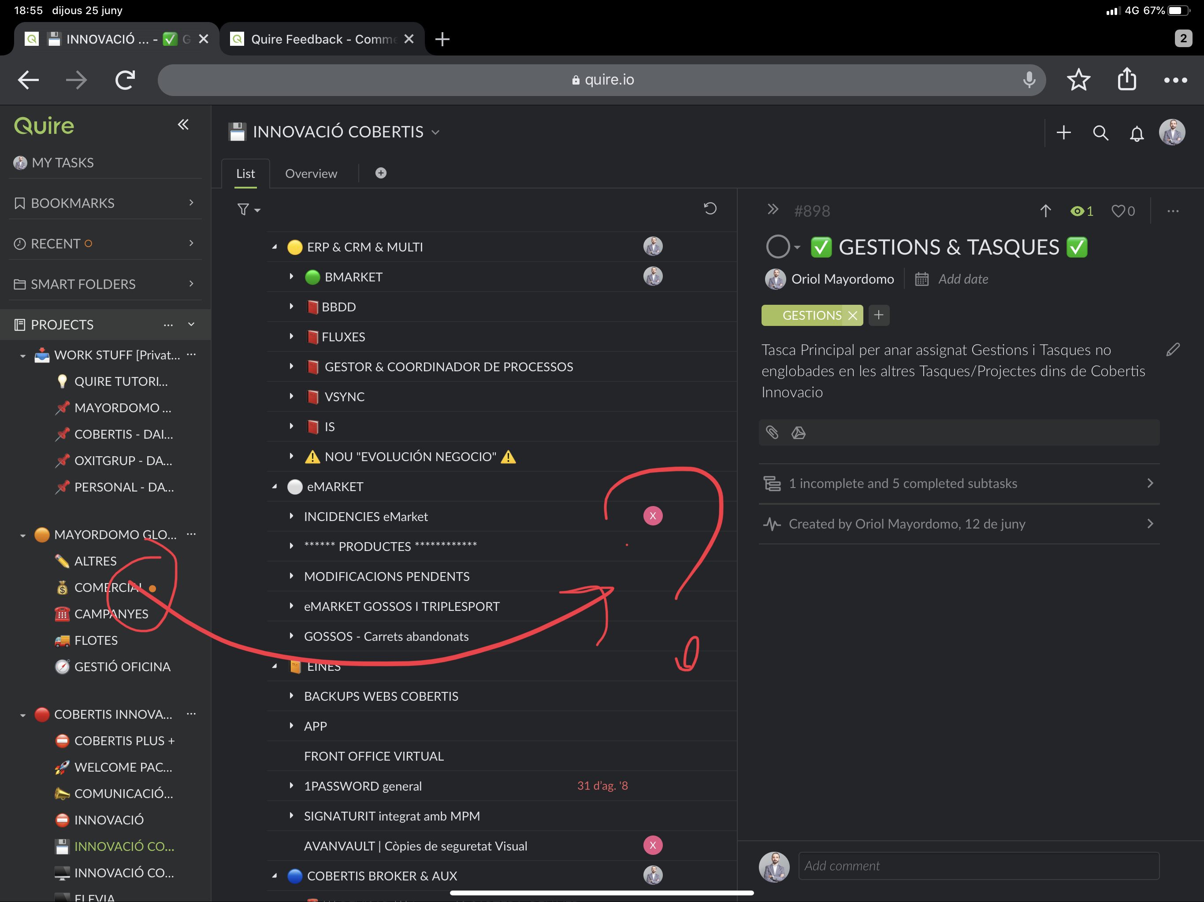This screenshot has height=902, width=1204.
Task: Open PROJECTS section options ellipsis
Action: pos(168,325)
